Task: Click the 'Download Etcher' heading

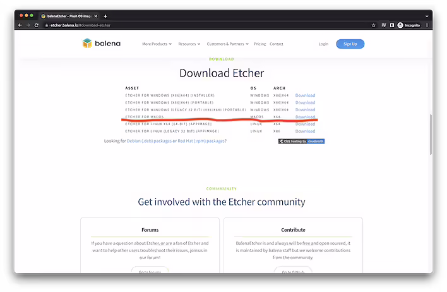Action: pos(222,73)
